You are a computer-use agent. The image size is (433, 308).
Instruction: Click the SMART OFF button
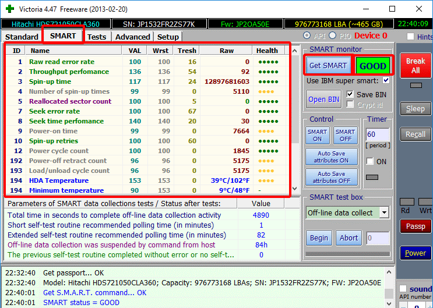point(345,135)
